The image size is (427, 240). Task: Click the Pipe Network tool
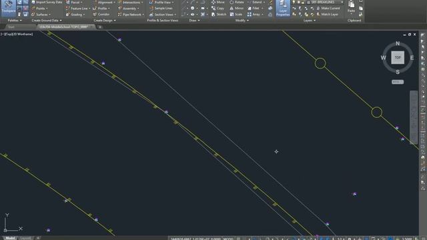[x=131, y=15]
